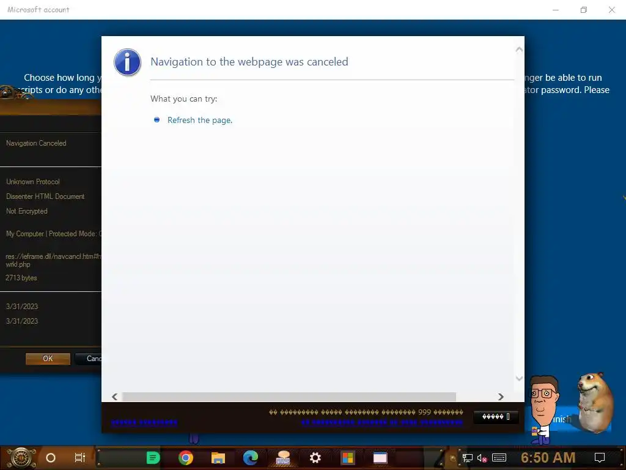Close the Microsoft account window
This screenshot has width=626, height=470.
click(611, 10)
